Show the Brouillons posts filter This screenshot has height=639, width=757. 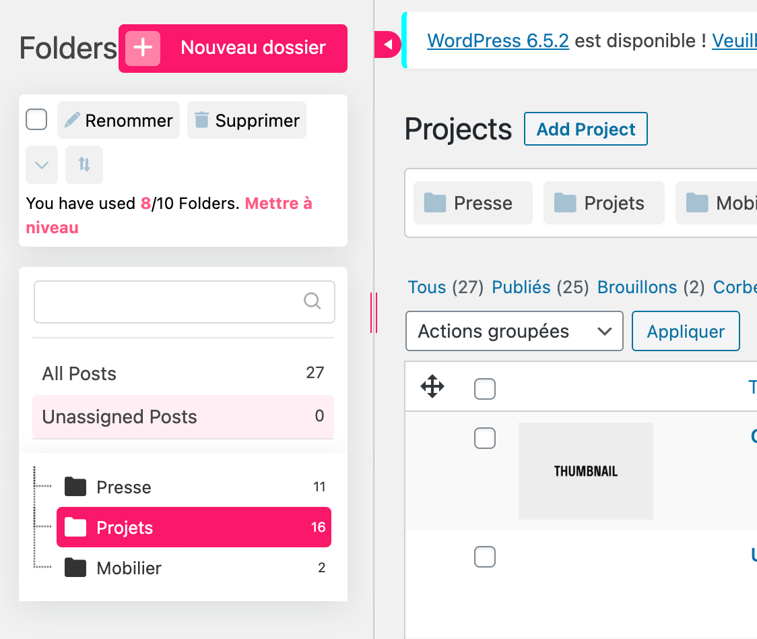click(x=636, y=287)
